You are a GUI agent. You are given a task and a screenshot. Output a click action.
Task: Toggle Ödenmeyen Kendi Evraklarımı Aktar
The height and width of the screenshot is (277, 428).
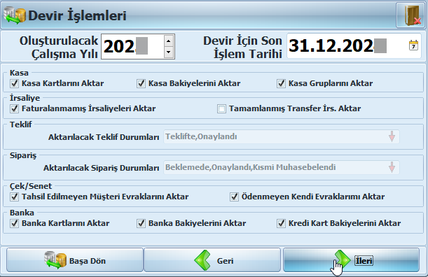pos(234,197)
